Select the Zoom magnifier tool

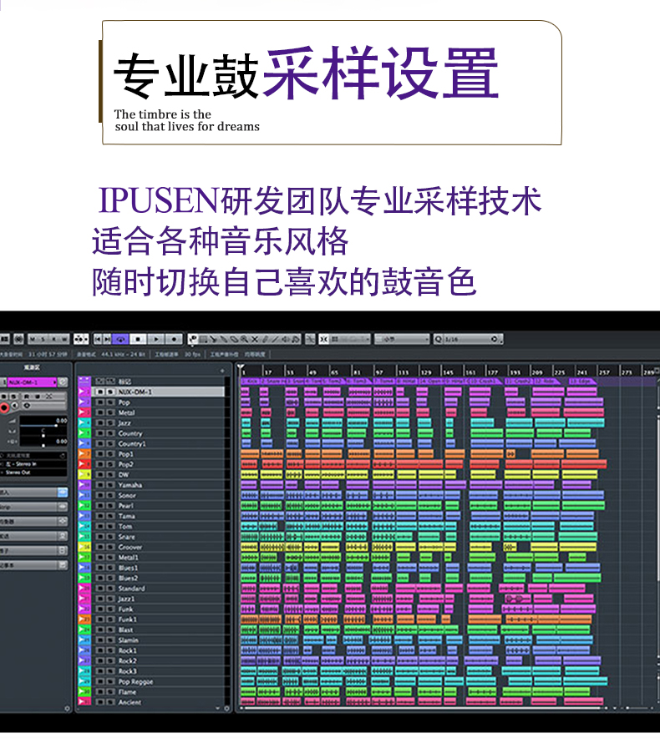tap(245, 339)
